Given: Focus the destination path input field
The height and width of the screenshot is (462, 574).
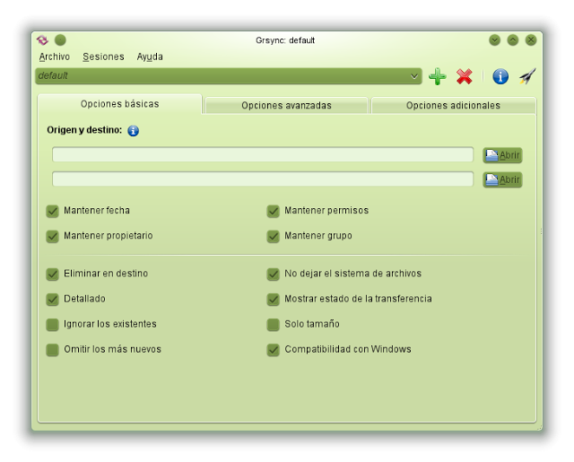Looking at the screenshot, I should 263,179.
